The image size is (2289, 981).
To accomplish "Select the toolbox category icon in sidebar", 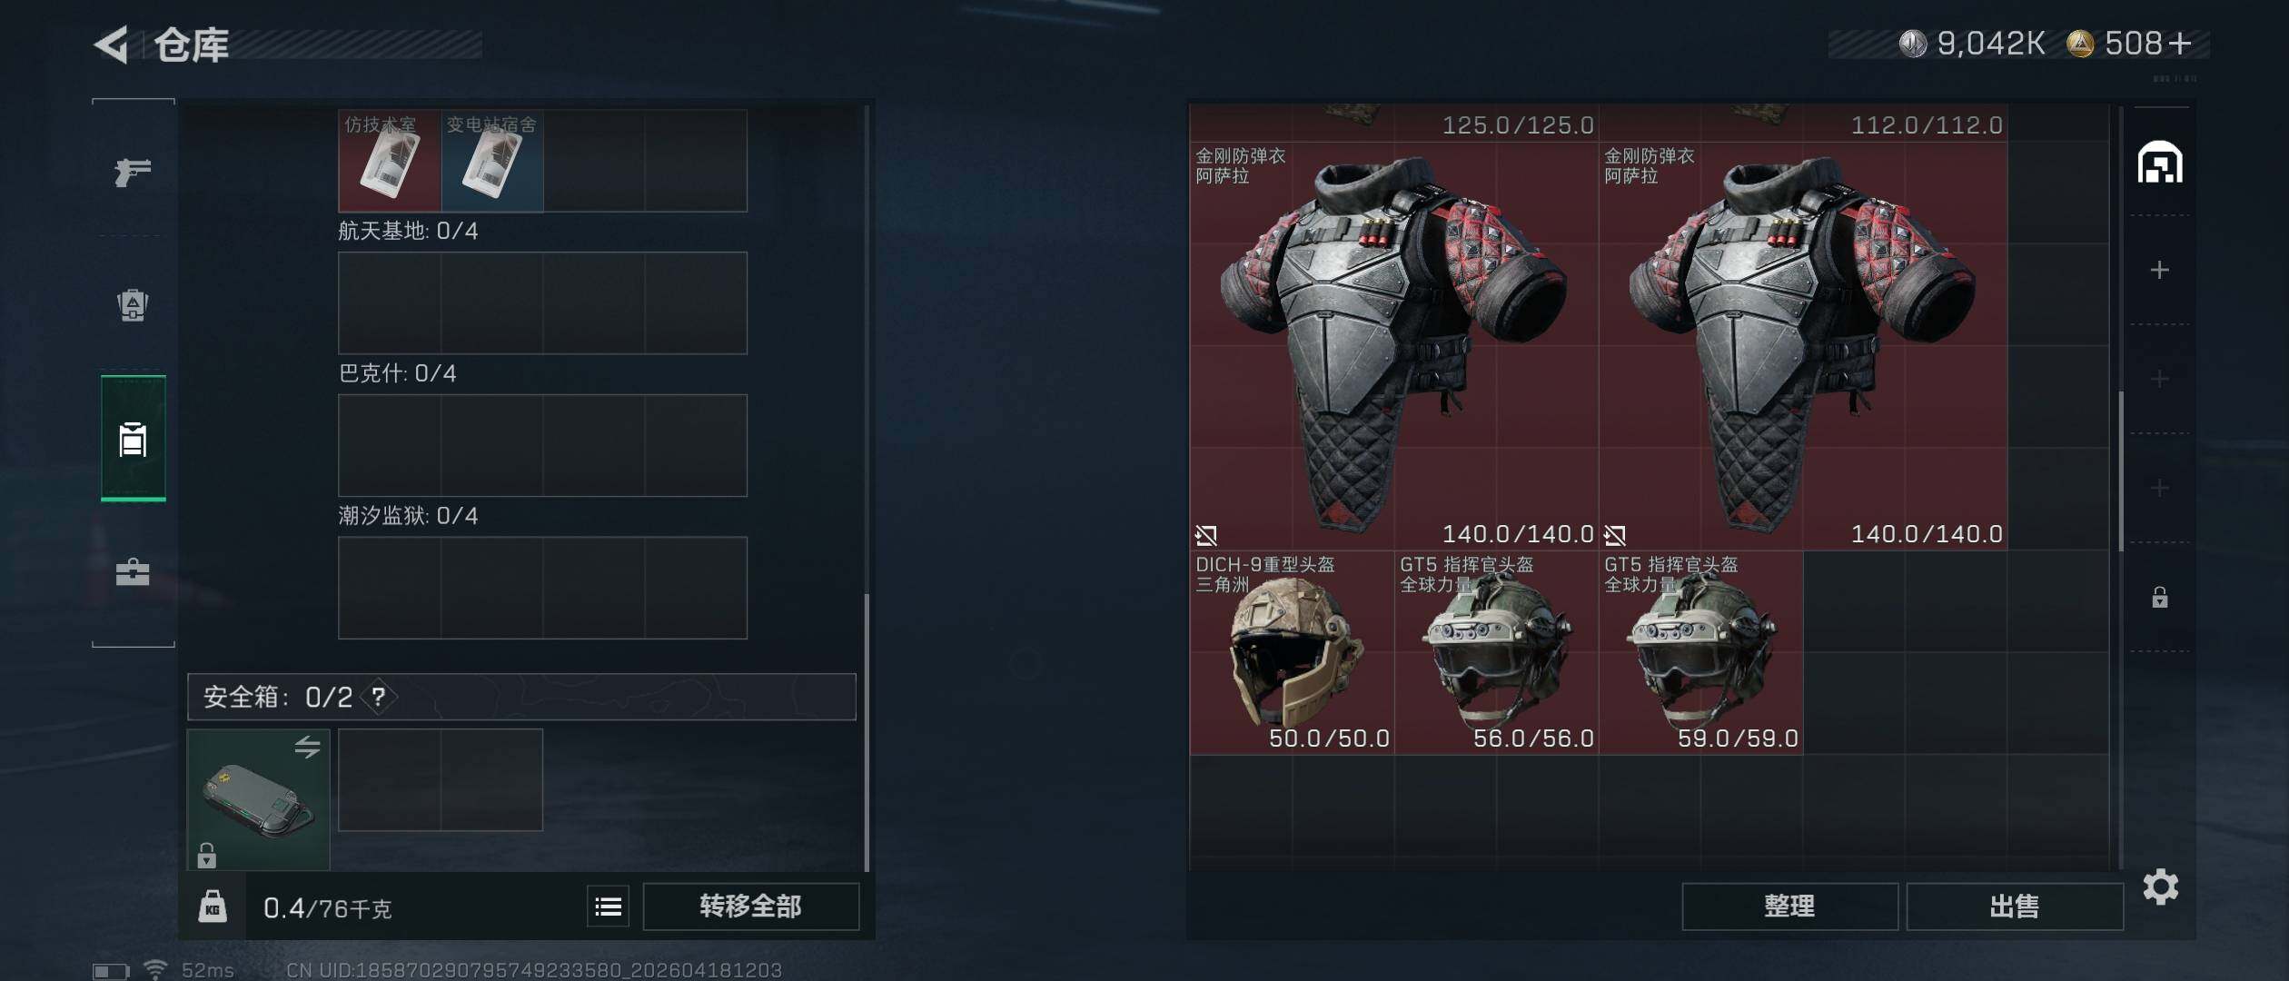I will (x=133, y=571).
